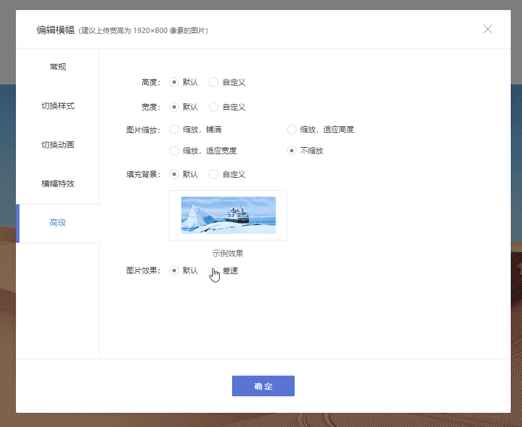This screenshot has width=522, height=427.
Task: Select 默认 for 高度
Action: tap(174, 82)
